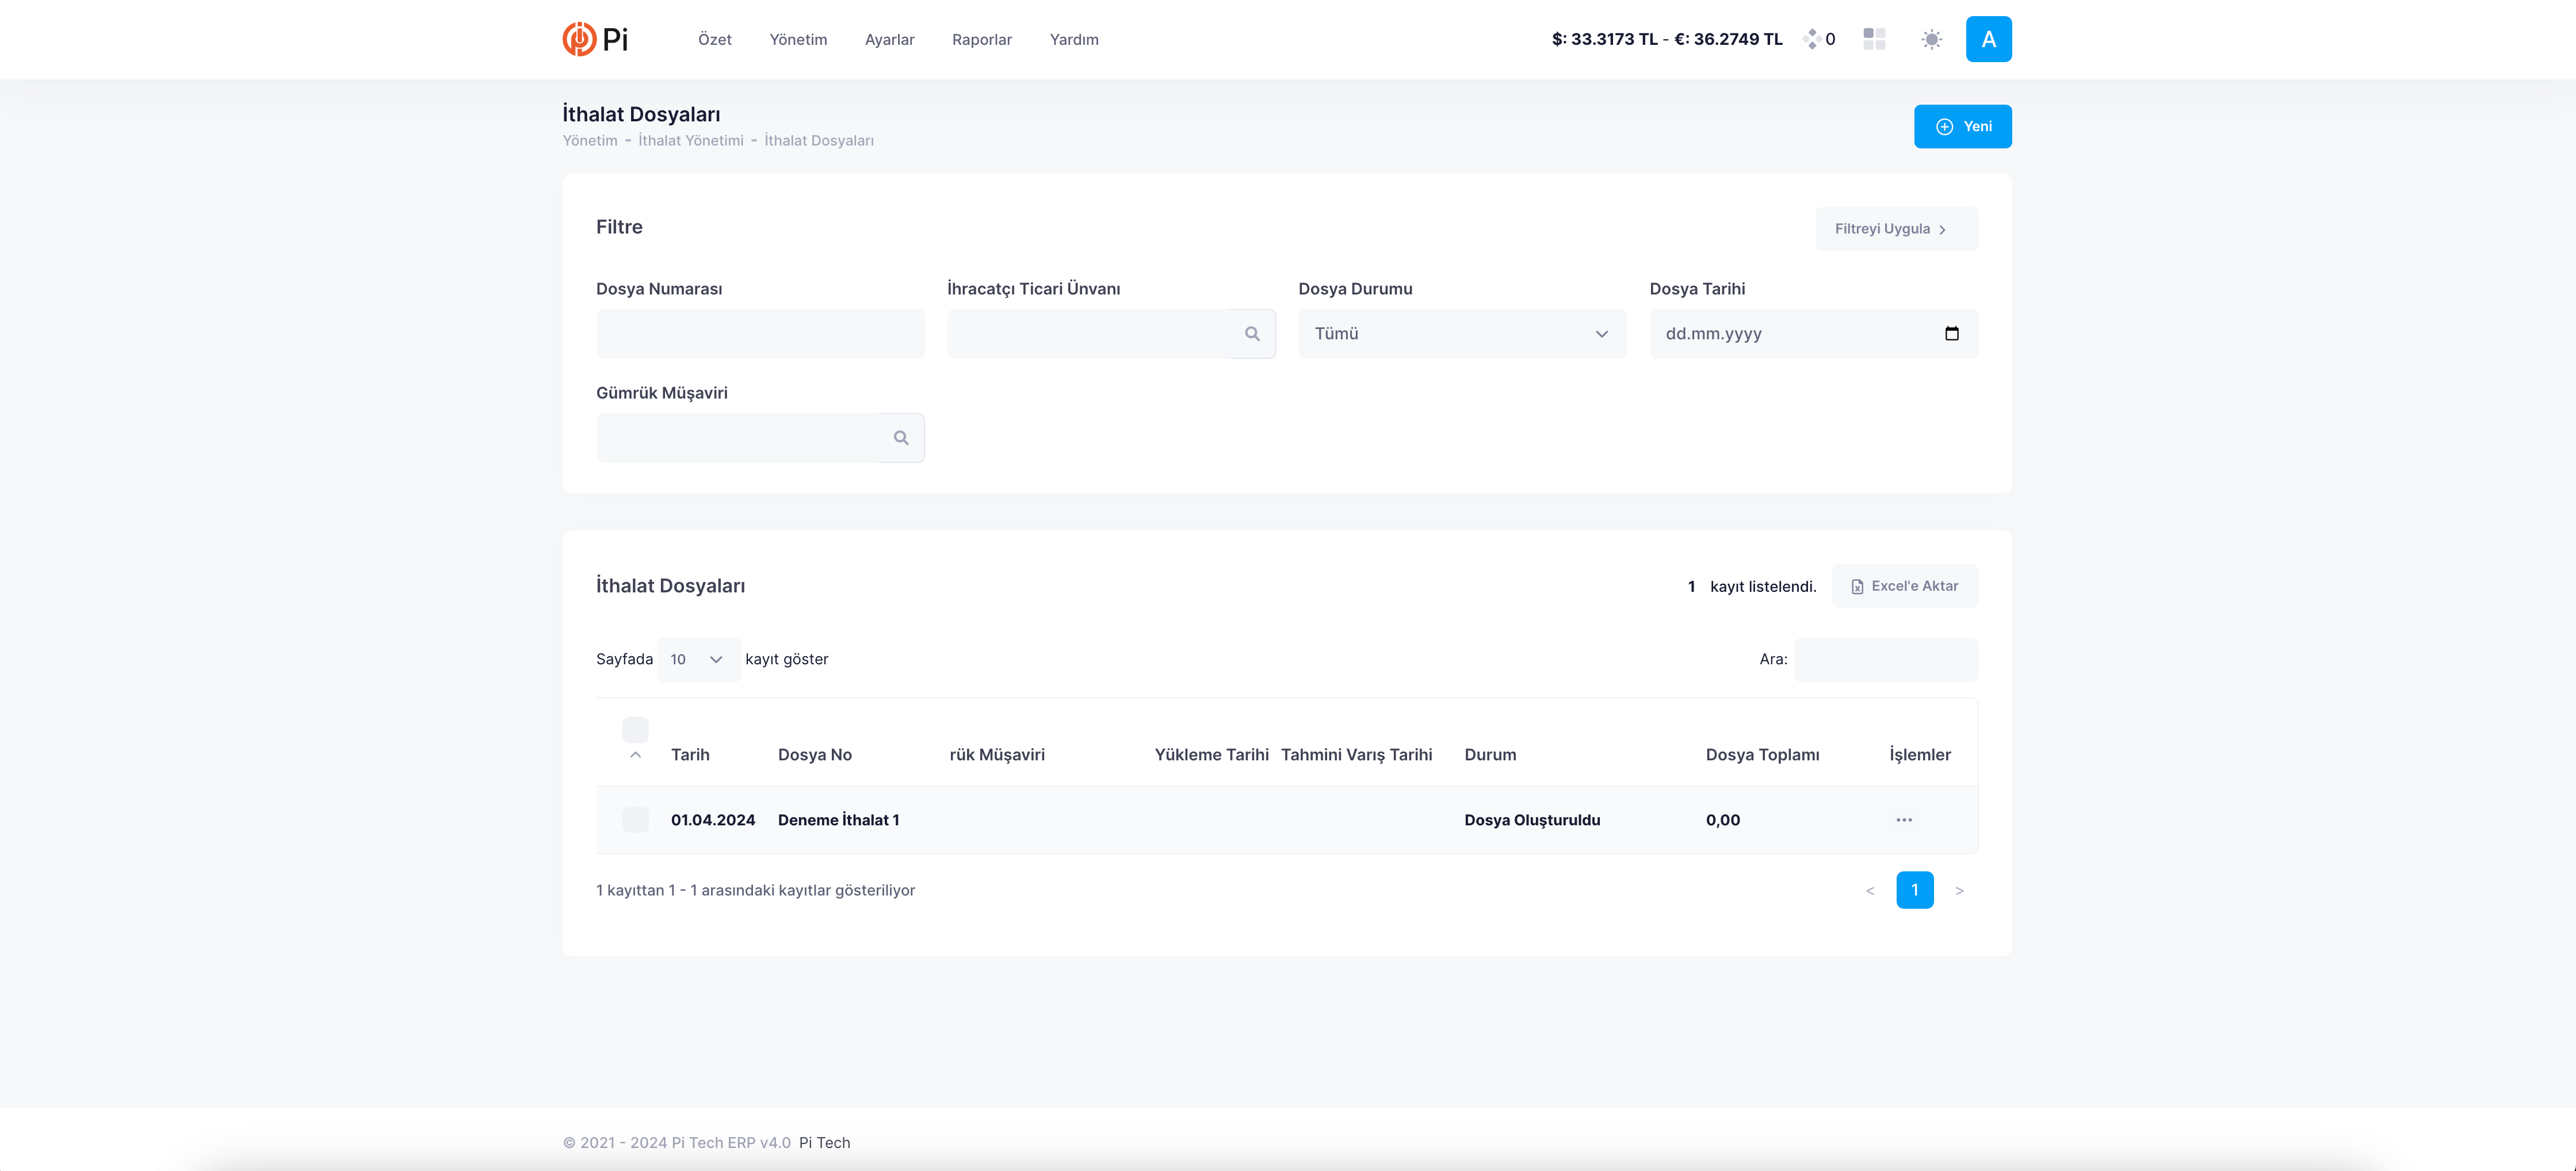Expand the Dosya Durumu Tümü dropdown
This screenshot has width=2576, height=1171.
coord(1462,334)
